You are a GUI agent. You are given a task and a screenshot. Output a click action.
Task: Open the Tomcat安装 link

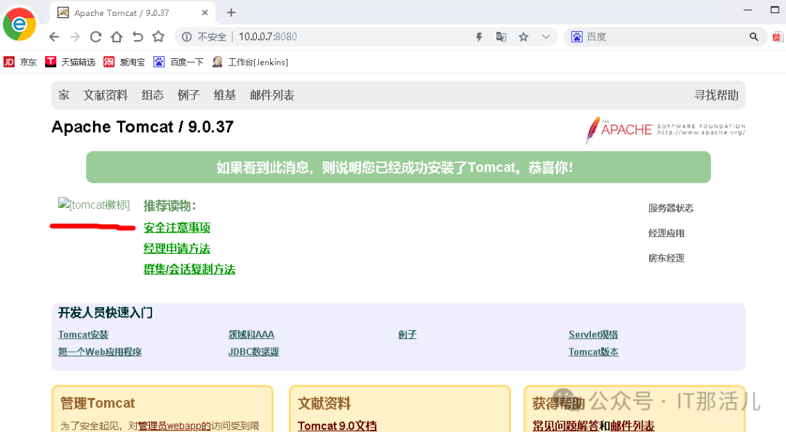(x=83, y=335)
